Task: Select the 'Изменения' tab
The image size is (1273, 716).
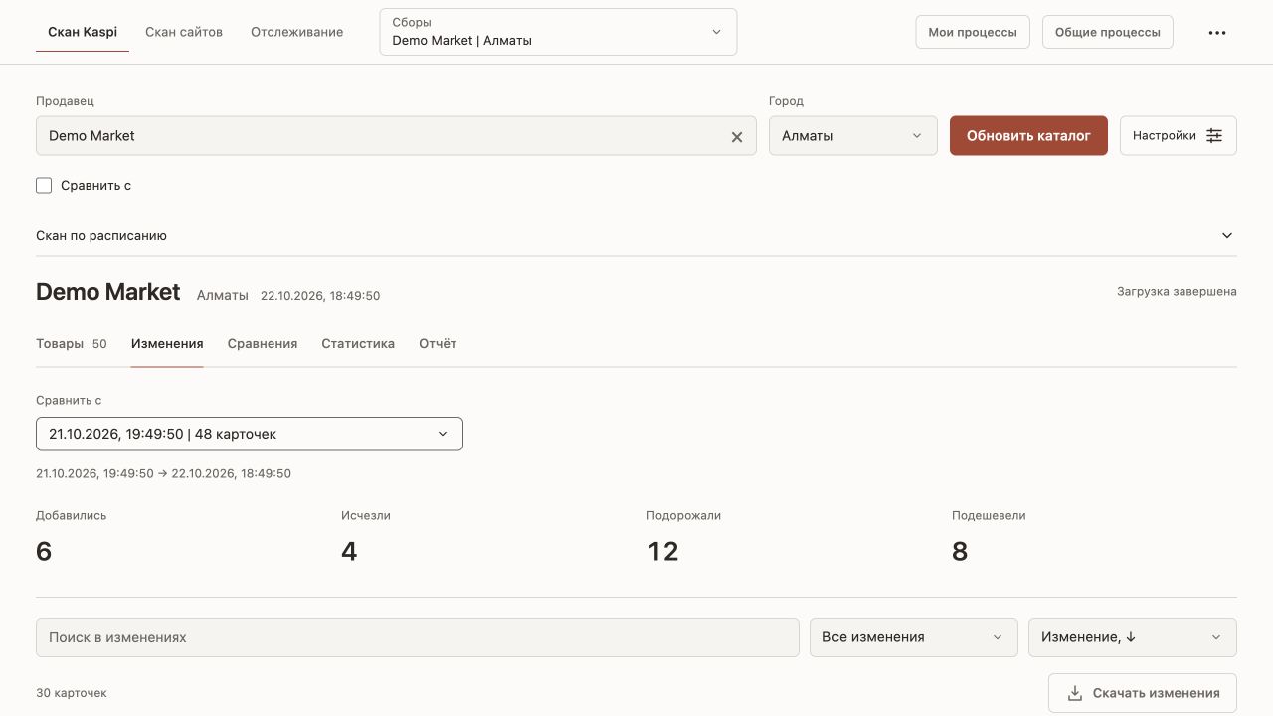Action: click(167, 344)
